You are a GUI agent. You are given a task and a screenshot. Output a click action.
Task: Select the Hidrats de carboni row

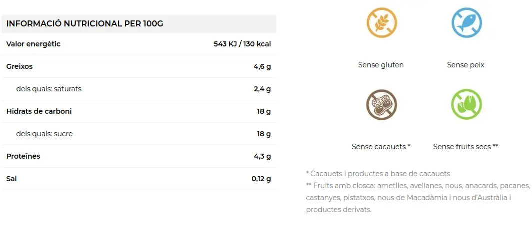(139, 111)
